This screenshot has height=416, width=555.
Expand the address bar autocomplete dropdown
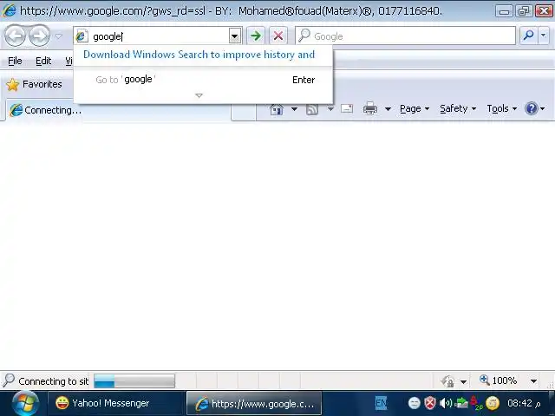click(x=235, y=36)
